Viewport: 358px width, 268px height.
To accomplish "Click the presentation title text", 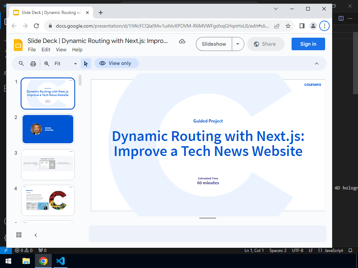I will point(98,41).
